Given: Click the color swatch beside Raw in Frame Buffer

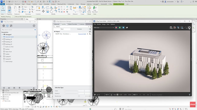Looking at the screenshot, I should (117, 95).
